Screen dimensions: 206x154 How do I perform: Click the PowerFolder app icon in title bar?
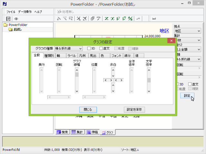click(x=5, y=4)
